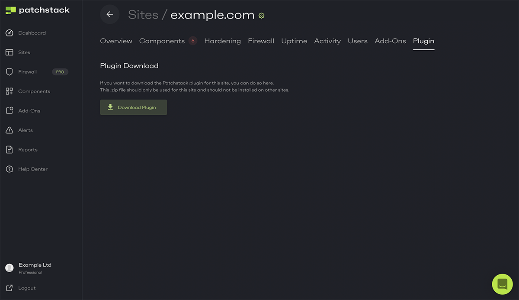Open Dashboard in the sidebar

point(32,33)
